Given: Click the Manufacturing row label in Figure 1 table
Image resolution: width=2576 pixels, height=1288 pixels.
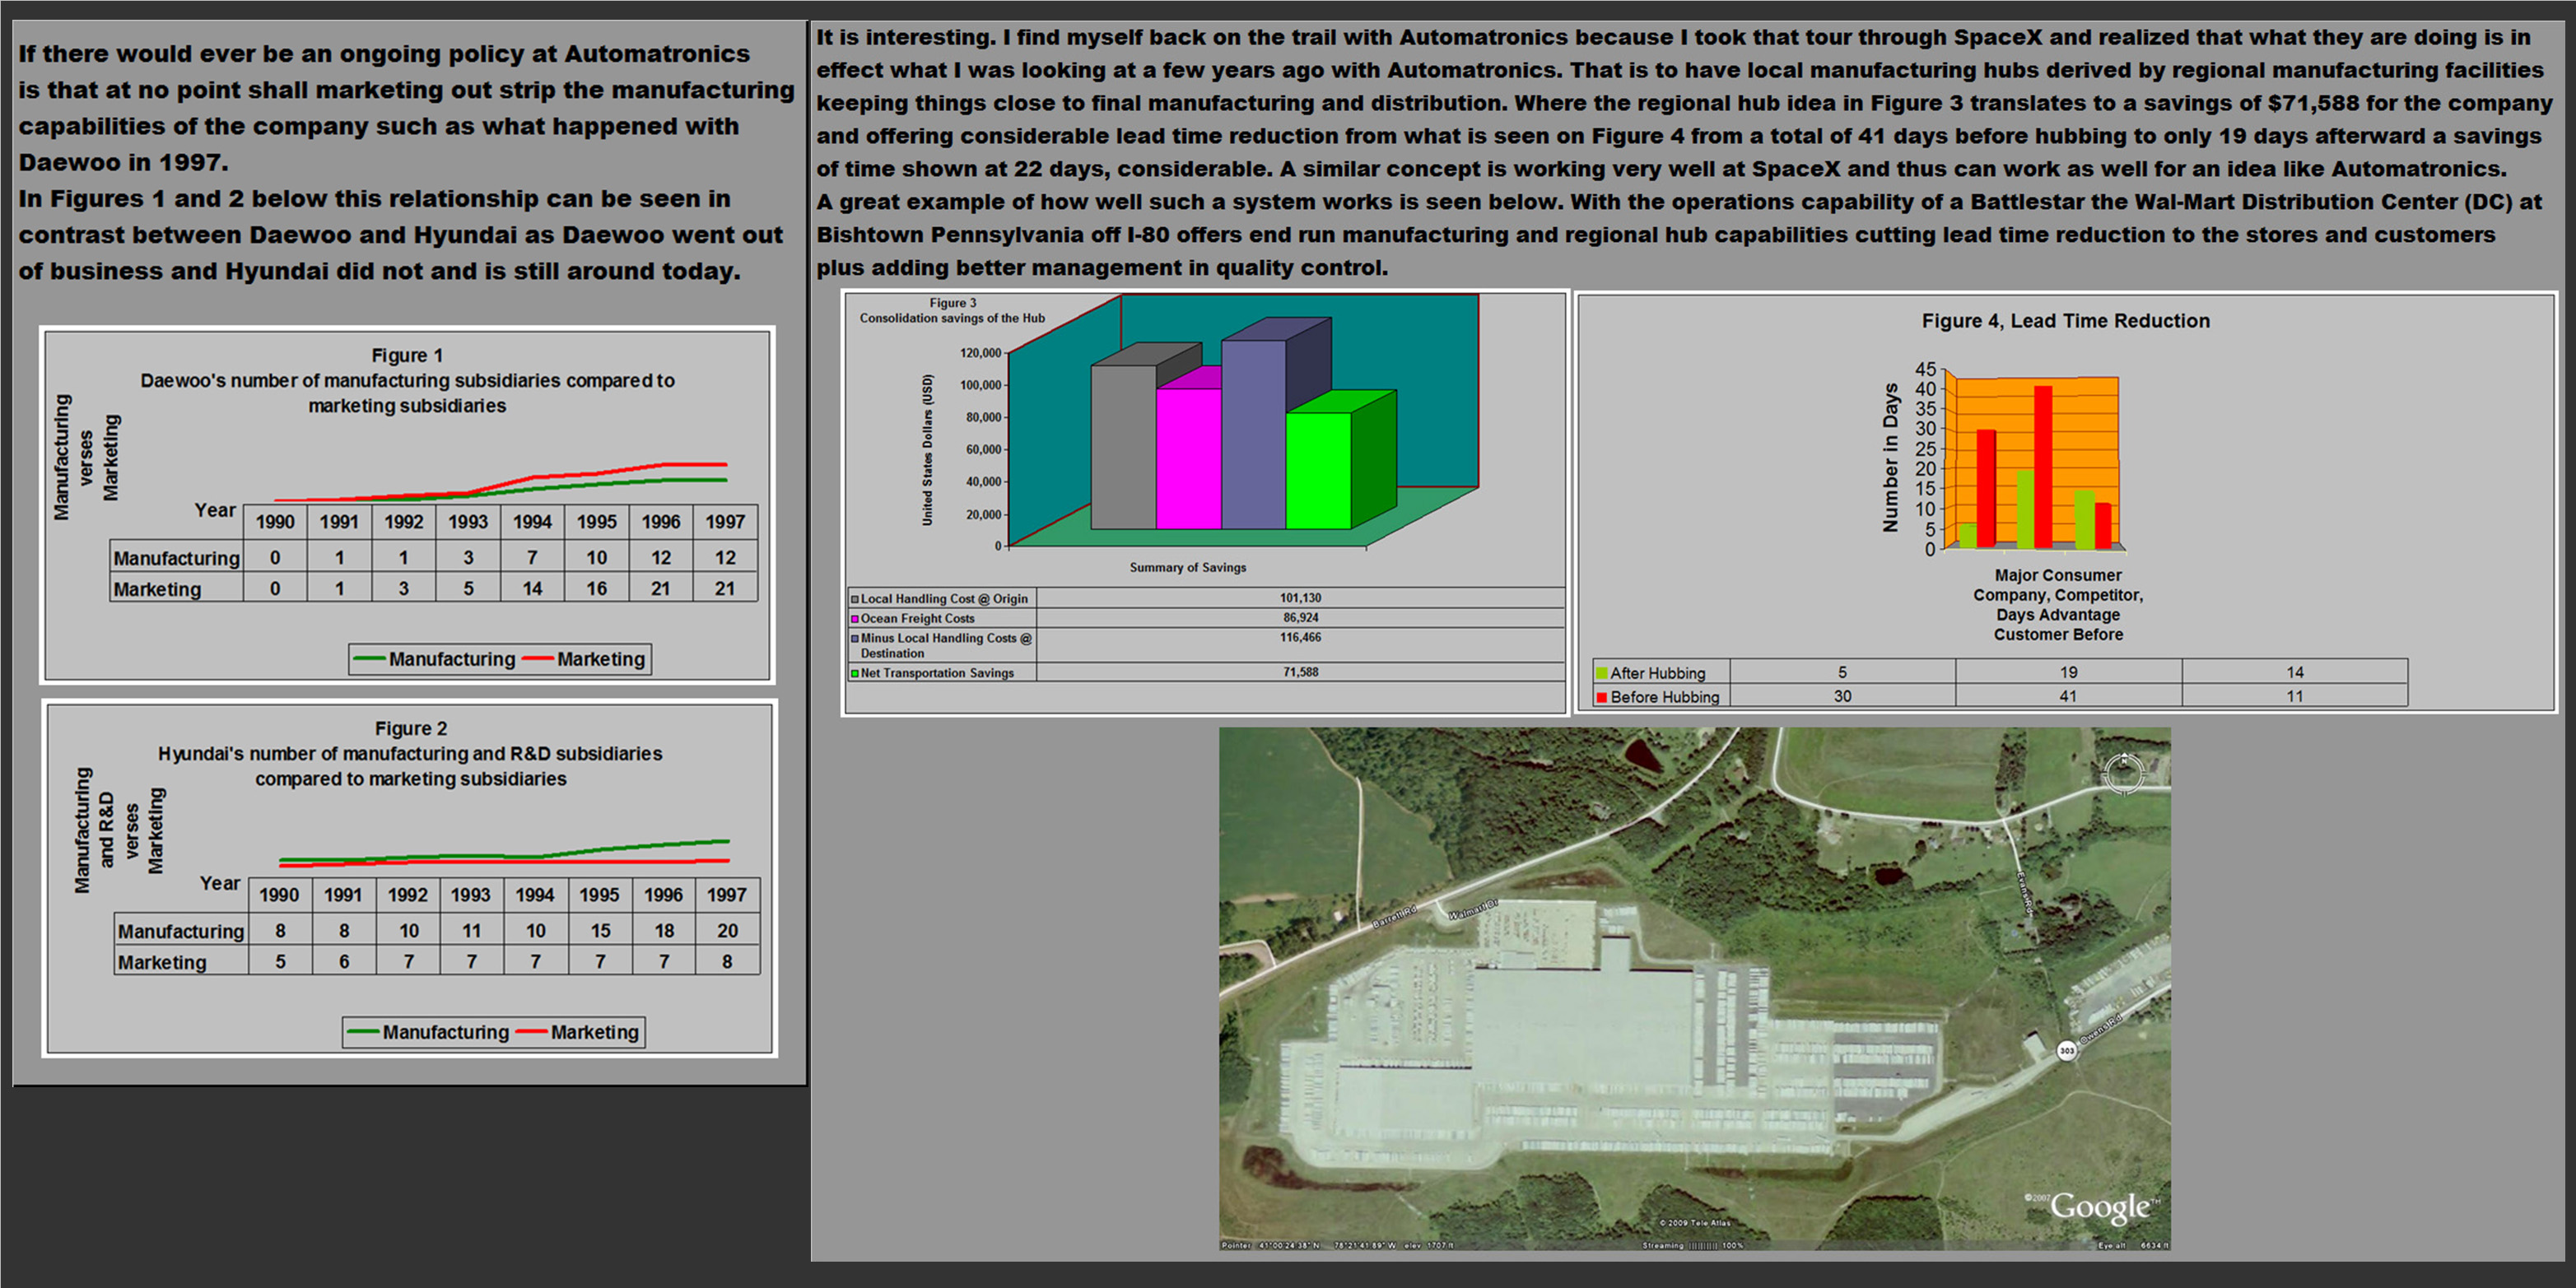Looking at the screenshot, I should [x=176, y=558].
